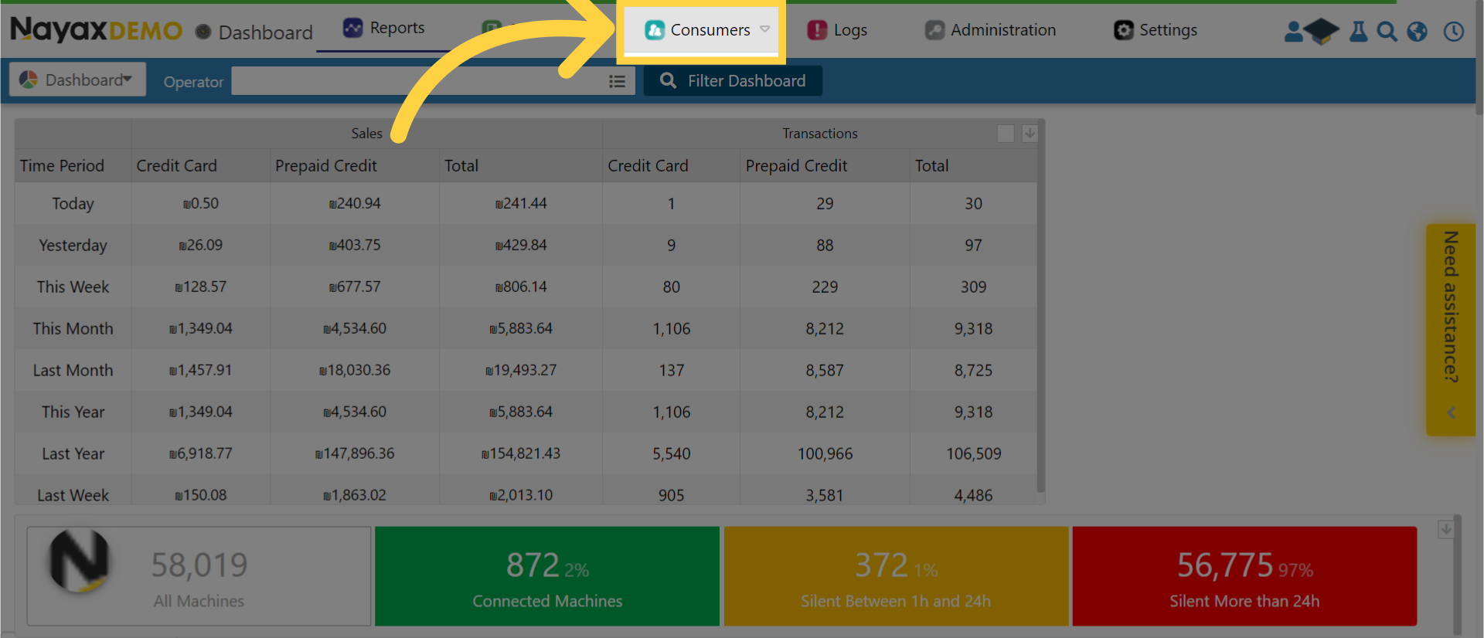Select the Last Week row label
Viewport: 1484px width, 638px height.
[x=73, y=496]
